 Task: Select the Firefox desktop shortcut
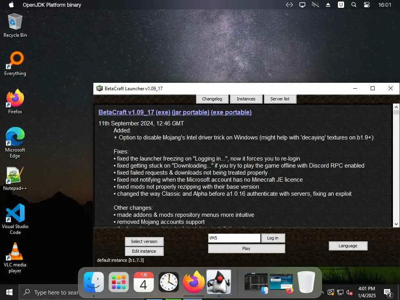pos(15,102)
